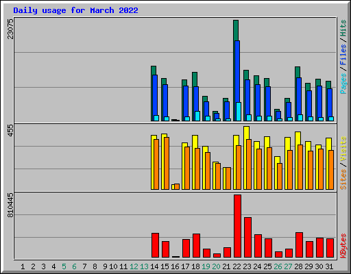351x274 pixels.
Task: Click the yellow Visits legend text
Action: tap(343, 149)
